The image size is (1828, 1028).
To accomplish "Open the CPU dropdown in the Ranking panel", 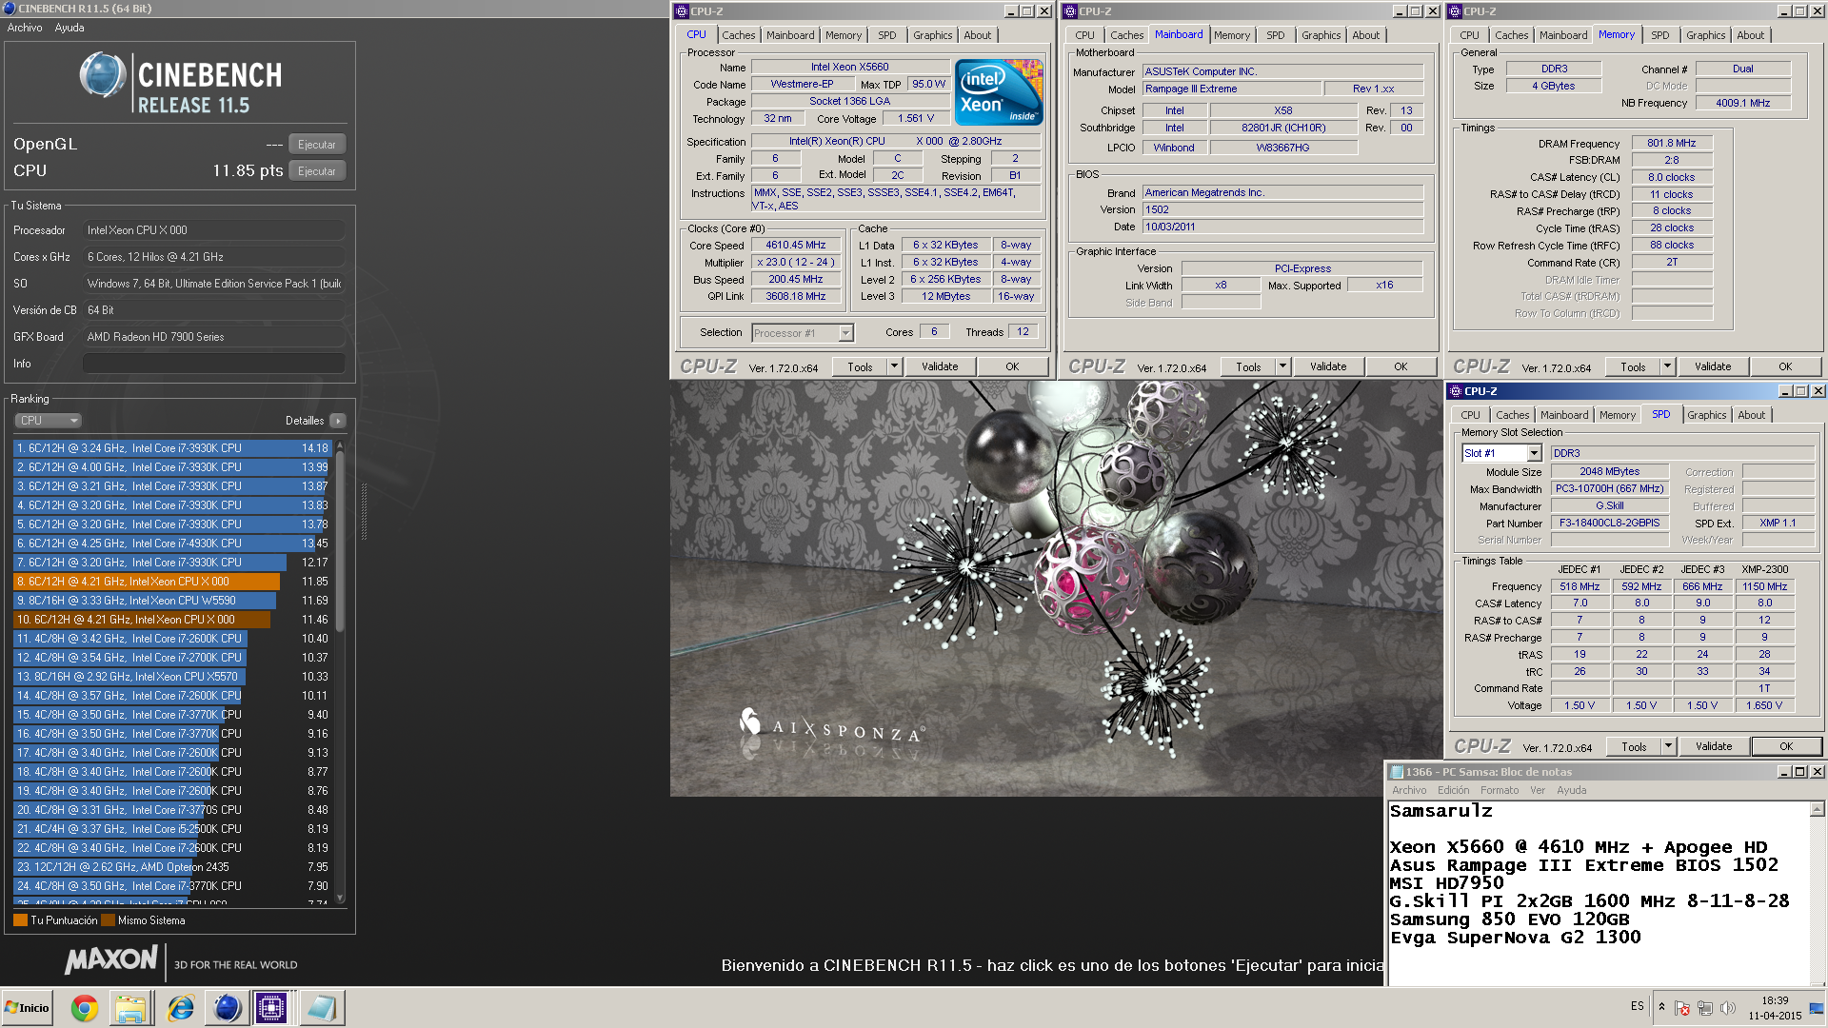I will [49, 421].
